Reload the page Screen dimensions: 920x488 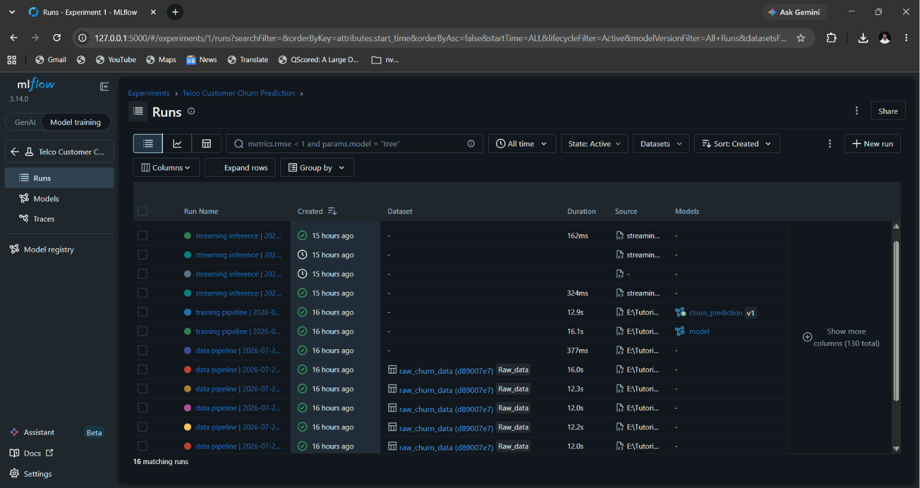click(x=57, y=38)
